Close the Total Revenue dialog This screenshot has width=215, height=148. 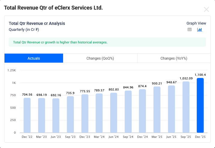coord(206,9)
